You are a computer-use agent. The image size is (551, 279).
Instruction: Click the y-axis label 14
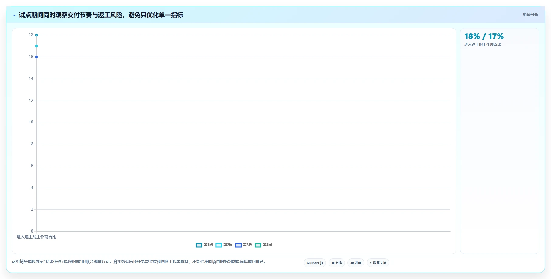tap(31, 79)
